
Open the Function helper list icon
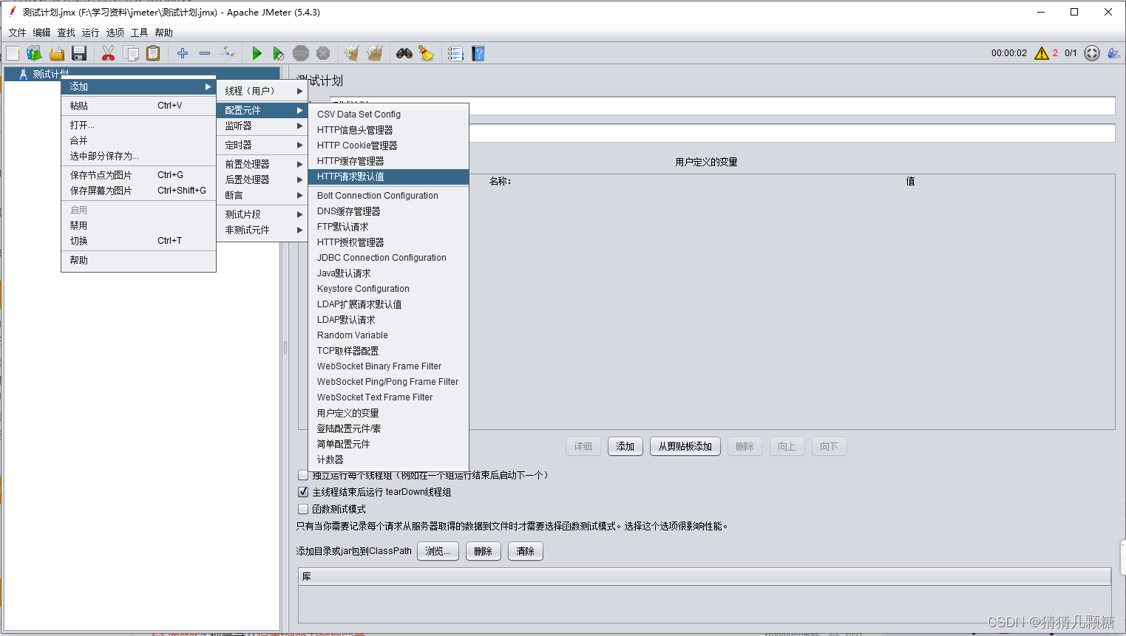(455, 53)
